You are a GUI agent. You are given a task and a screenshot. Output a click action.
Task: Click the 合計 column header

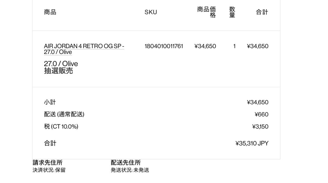(262, 12)
